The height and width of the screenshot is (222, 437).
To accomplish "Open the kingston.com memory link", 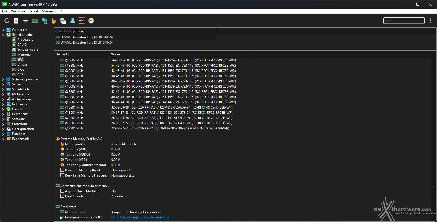I will pos(140,217).
